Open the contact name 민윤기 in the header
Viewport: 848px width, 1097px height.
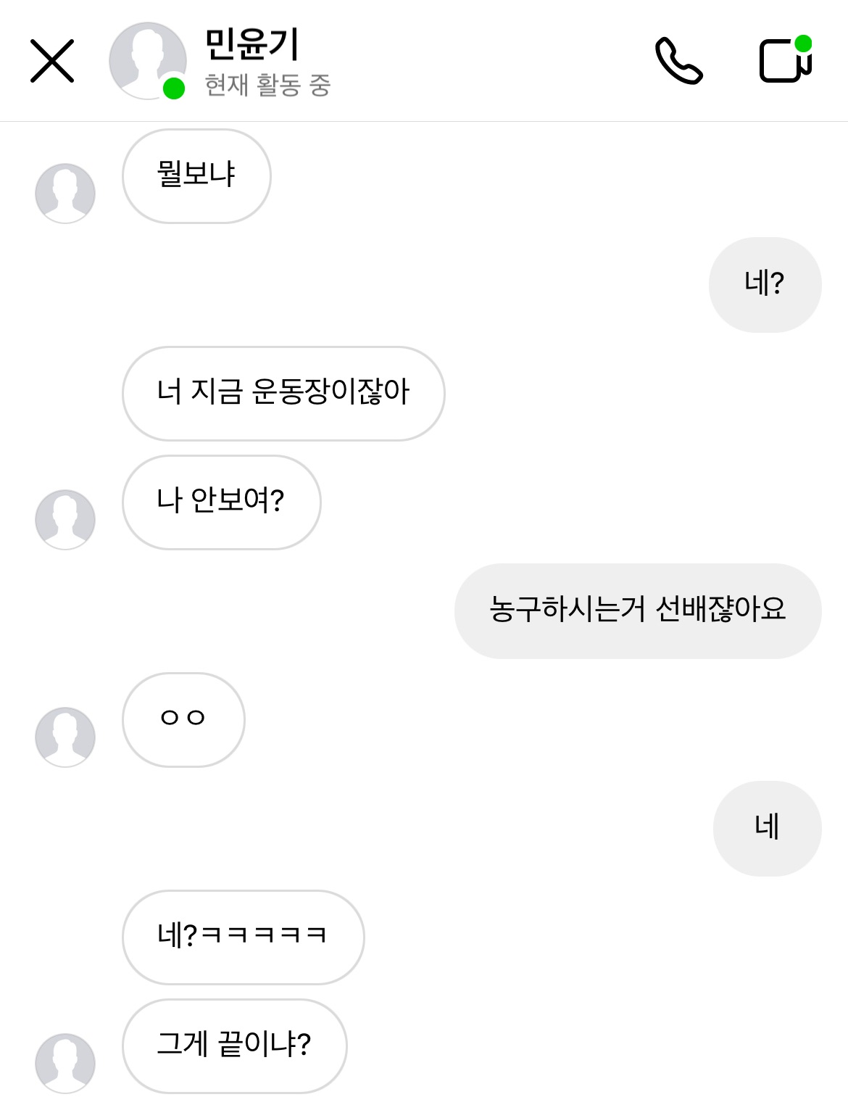point(252,45)
